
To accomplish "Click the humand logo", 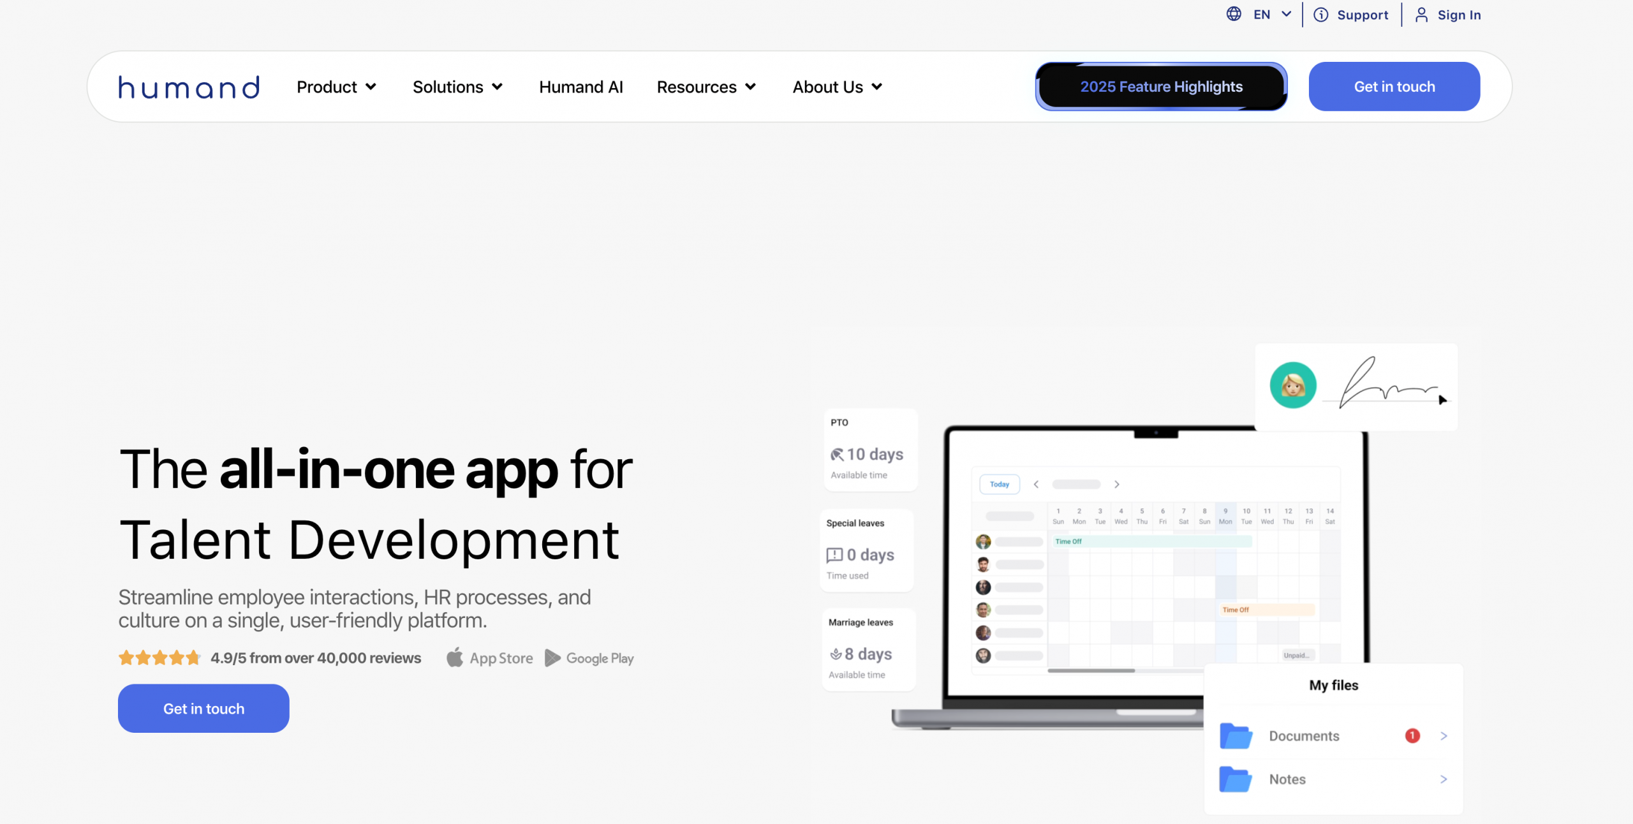I will 189,87.
